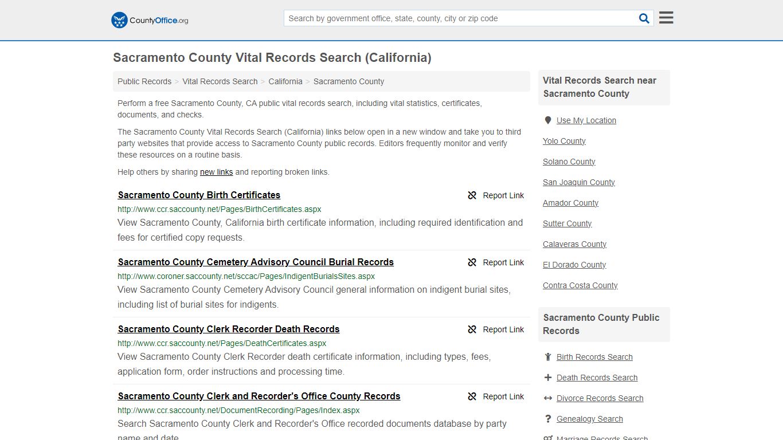Open the DocumentRecording Index.aspx URL
783x440 pixels.
(x=238, y=410)
